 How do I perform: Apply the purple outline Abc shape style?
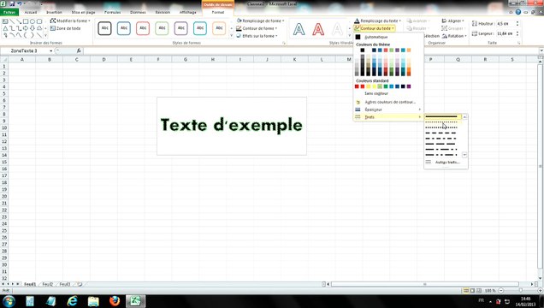coord(181,28)
